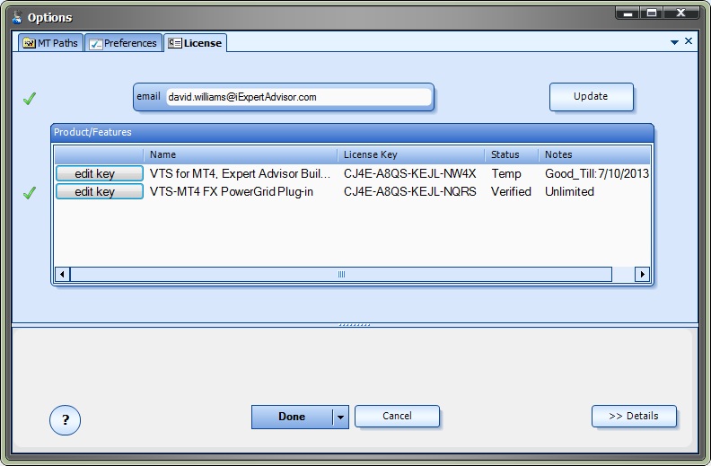Click the green checkmark beside email field
This screenshot has width=711, height=466.
coord(30,99)
